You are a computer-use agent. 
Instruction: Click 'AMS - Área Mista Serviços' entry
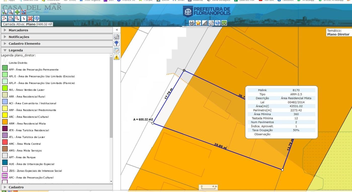25,151
